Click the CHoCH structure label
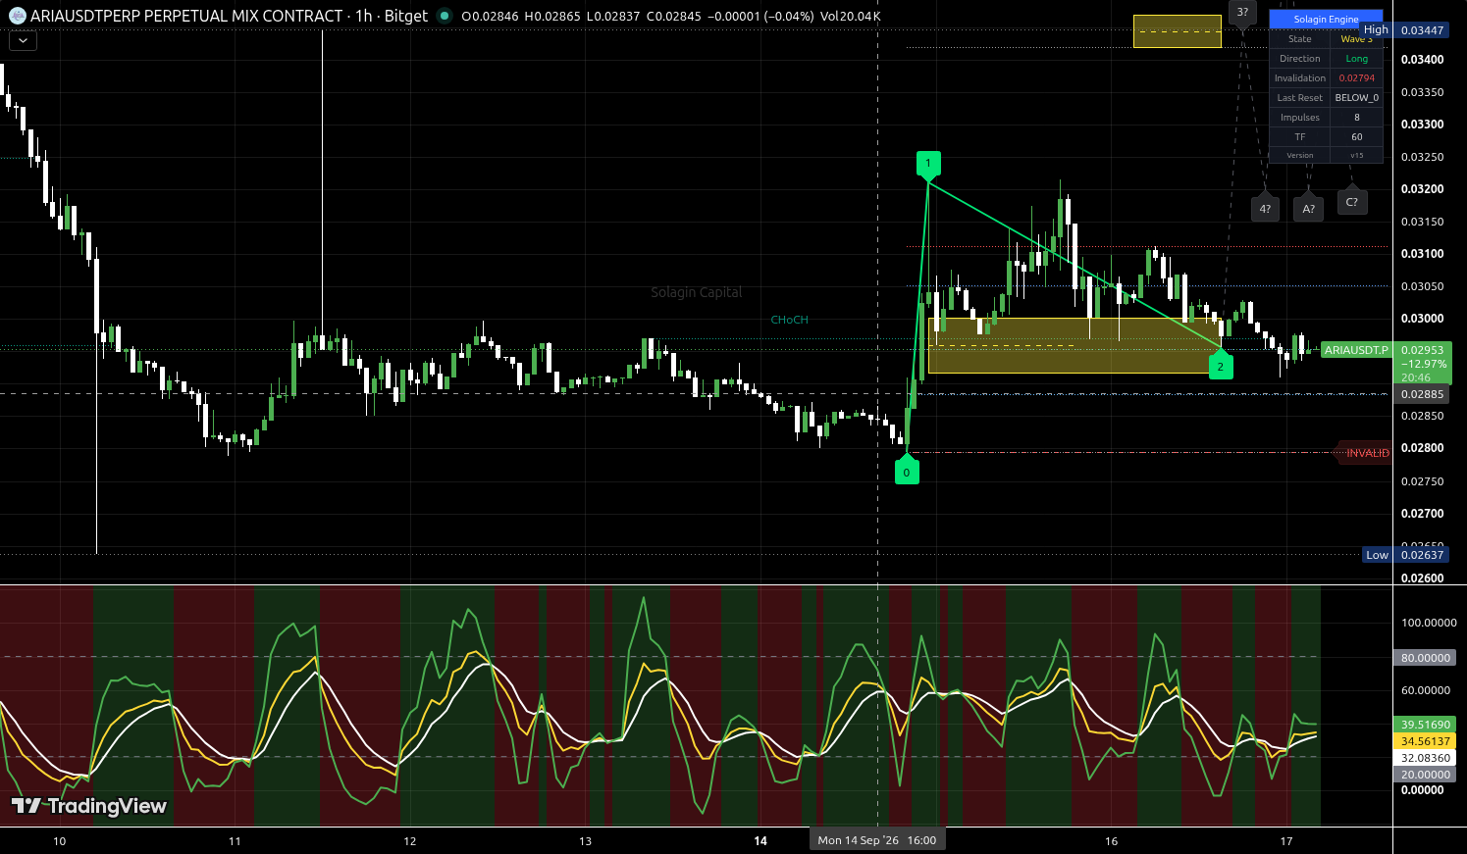 pos(790,320)
